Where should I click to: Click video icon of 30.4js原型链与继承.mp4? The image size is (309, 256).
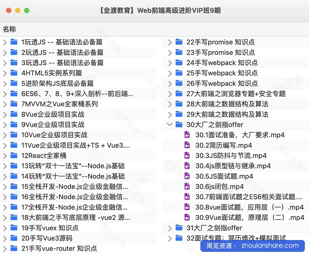pyautogui.click(x=187, y=166)
